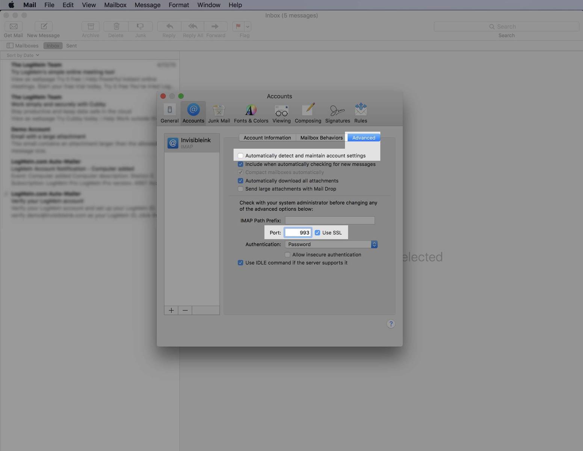This screenshot has height=451, width=583.
Task: Enable automatically detect and maintain account settings
Action: [240, 156]
